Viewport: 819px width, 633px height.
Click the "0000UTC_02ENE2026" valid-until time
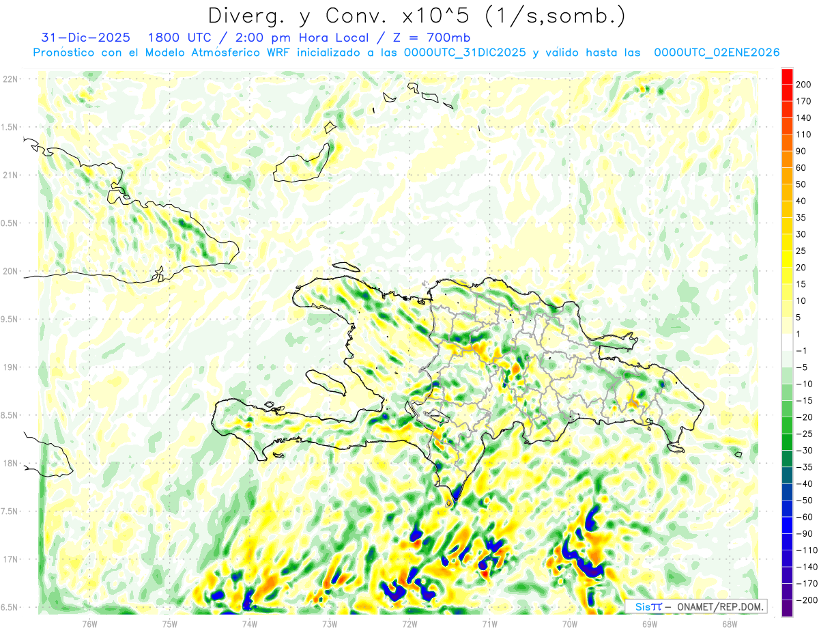717,53
